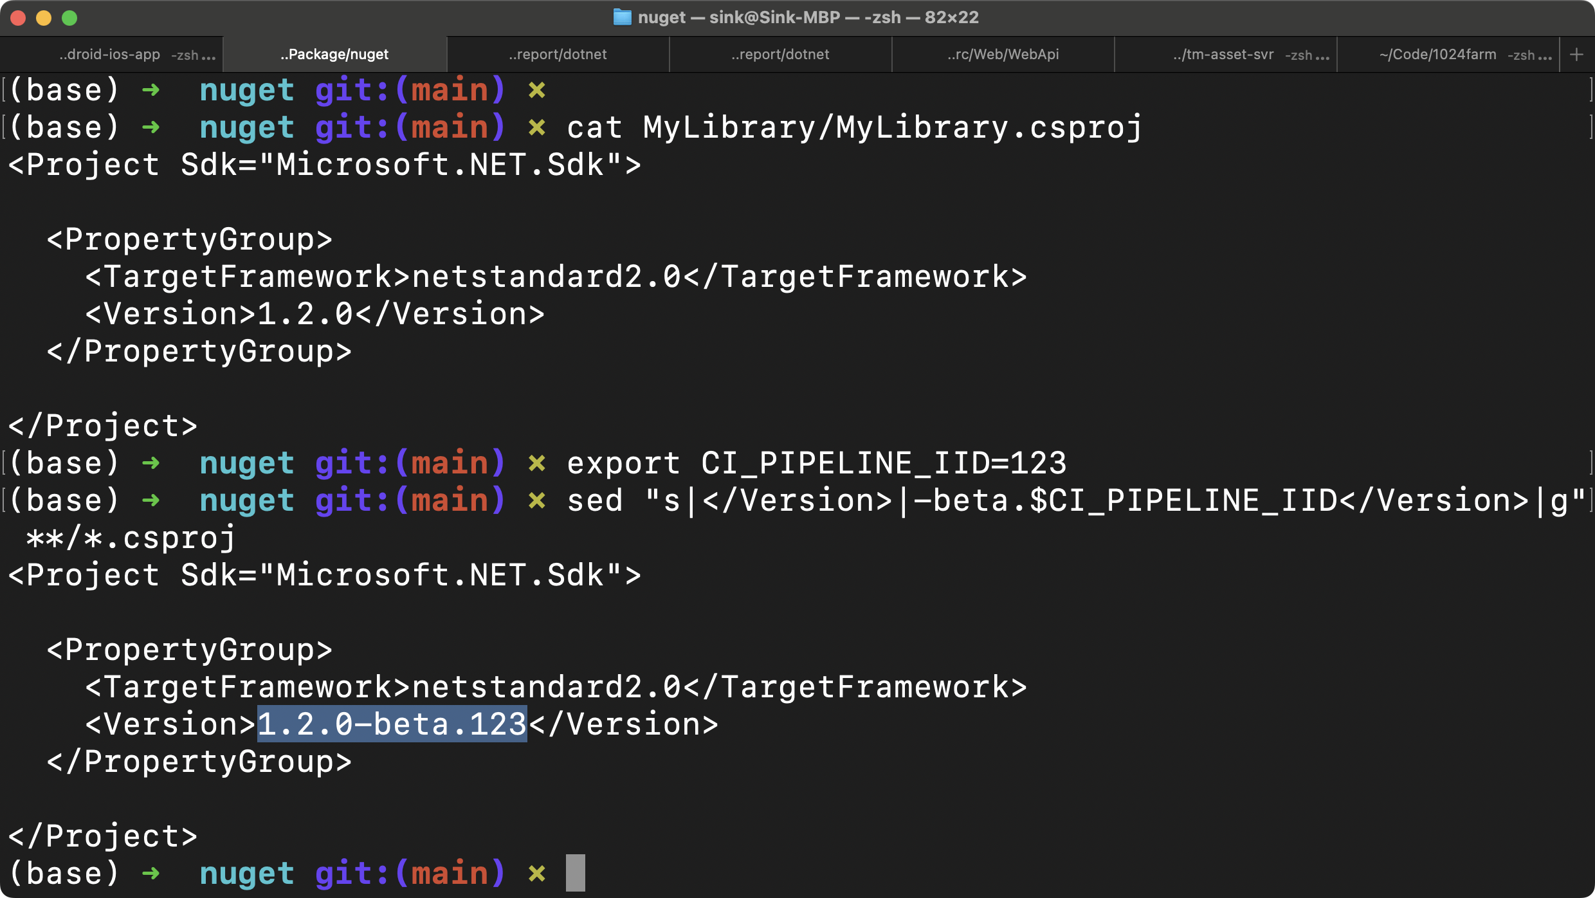Click the red close button
1595x898 pixels.
19,18
